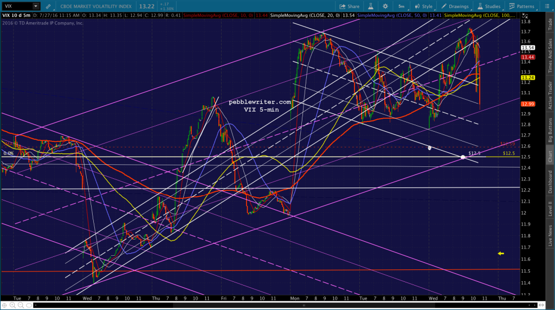Open the Style dropdown menu
This screenshot has width=555, height=310.
click(x=424, y=7)
